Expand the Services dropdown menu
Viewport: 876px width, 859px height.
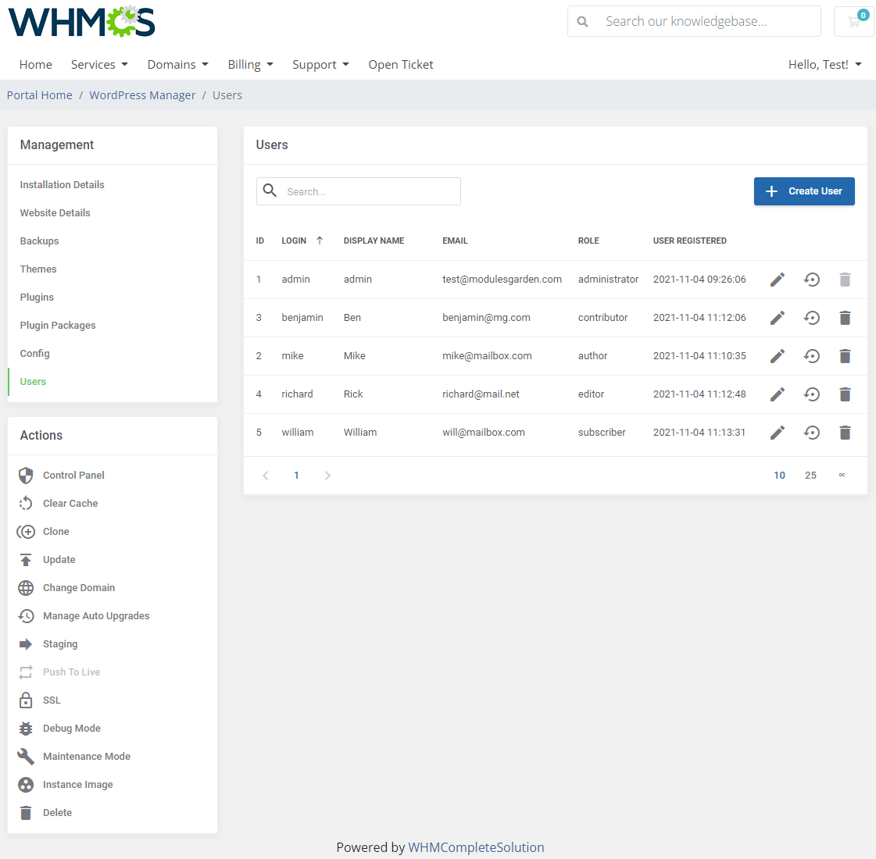pyautogui.click(x=99, y=64)
